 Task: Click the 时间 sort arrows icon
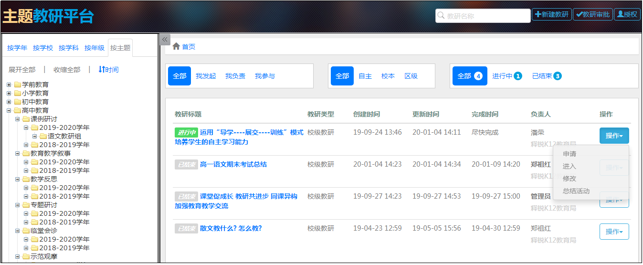101,69
